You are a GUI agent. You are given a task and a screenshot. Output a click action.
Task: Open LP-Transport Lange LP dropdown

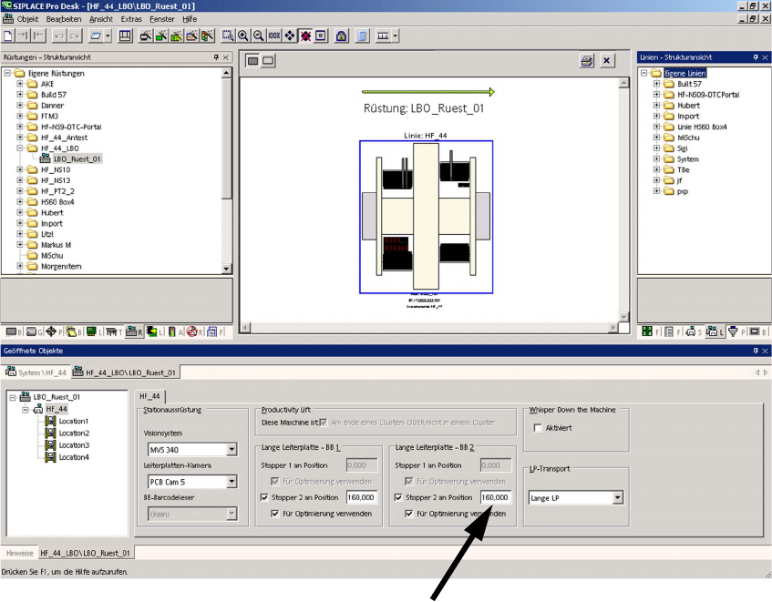click(x=617, y=498)
